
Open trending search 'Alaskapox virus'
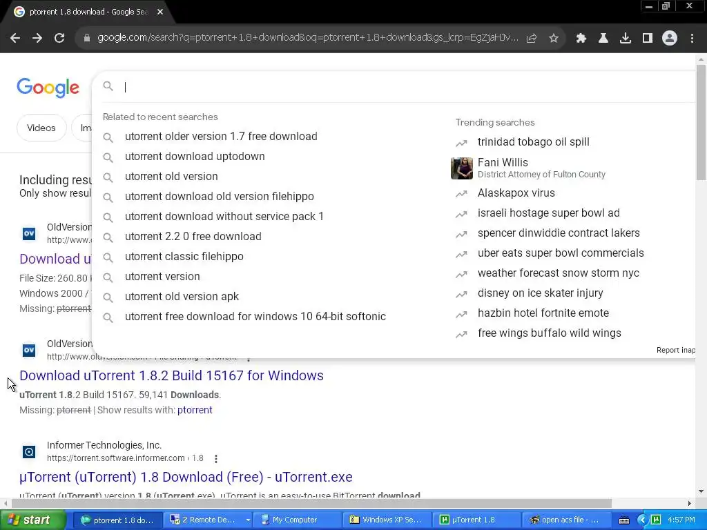tap(516, 193)
